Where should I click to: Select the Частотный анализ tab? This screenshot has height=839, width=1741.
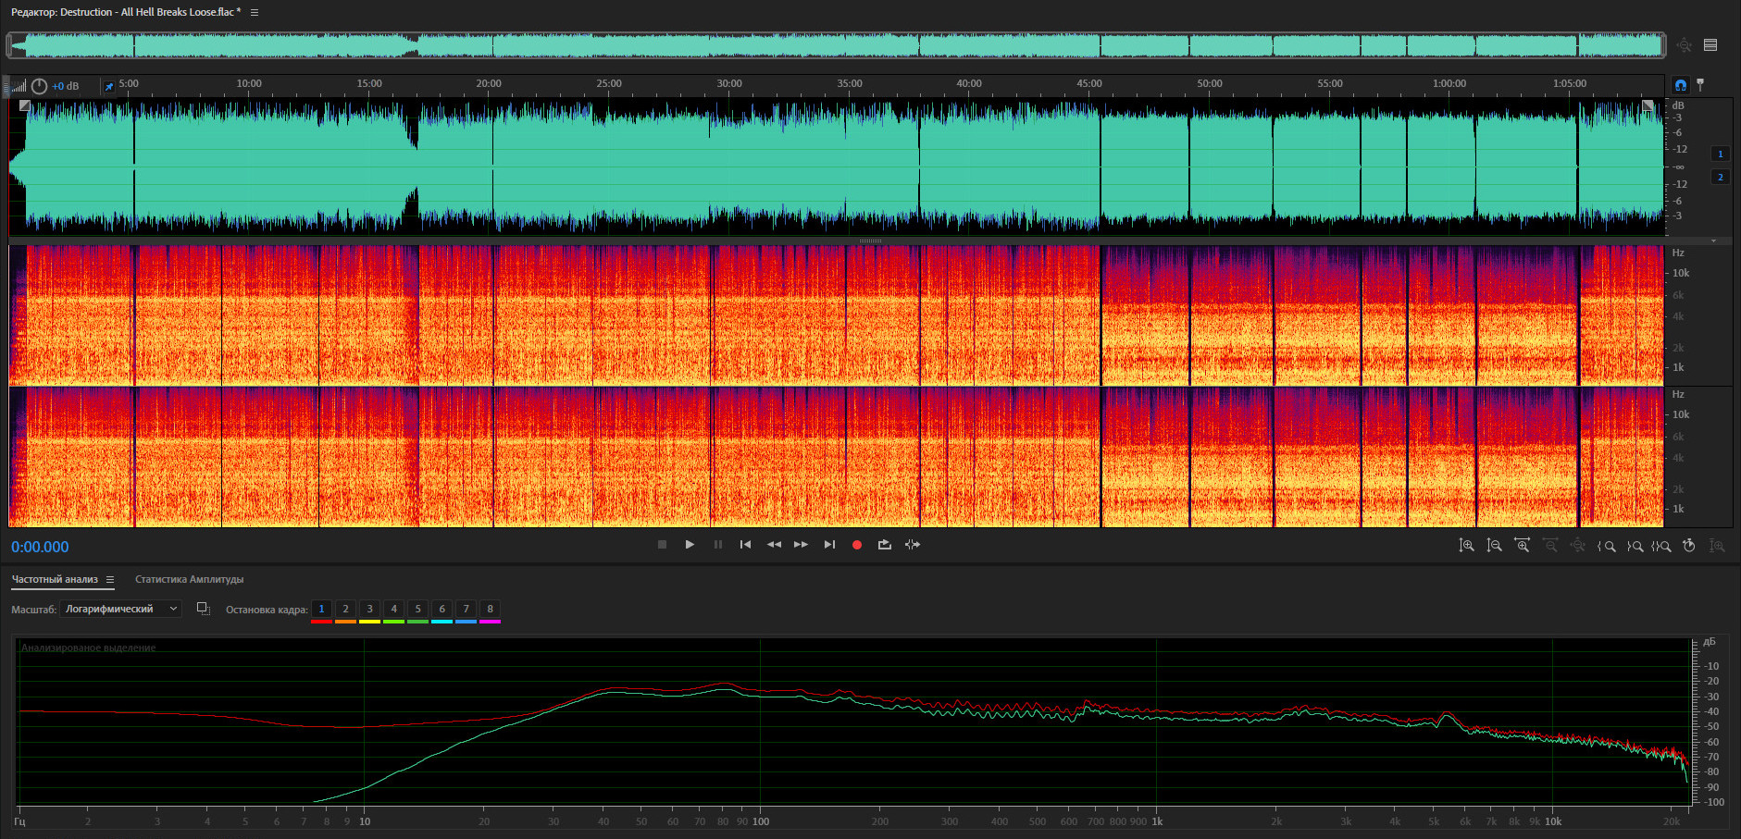click(55, 580)
